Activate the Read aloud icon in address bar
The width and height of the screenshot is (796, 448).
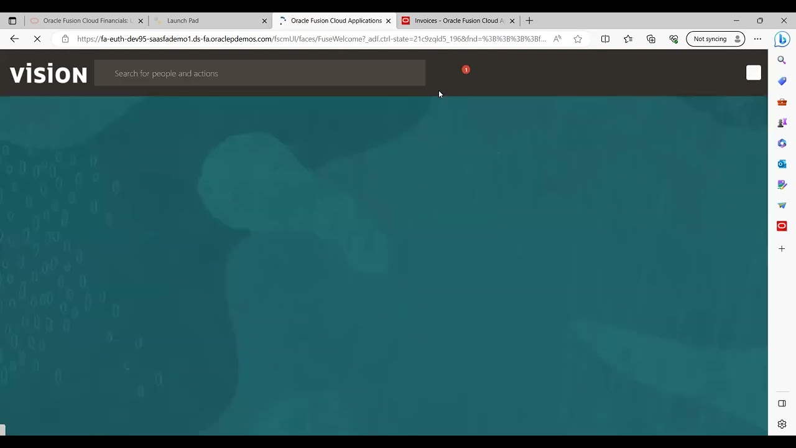(x=557, y=39)
